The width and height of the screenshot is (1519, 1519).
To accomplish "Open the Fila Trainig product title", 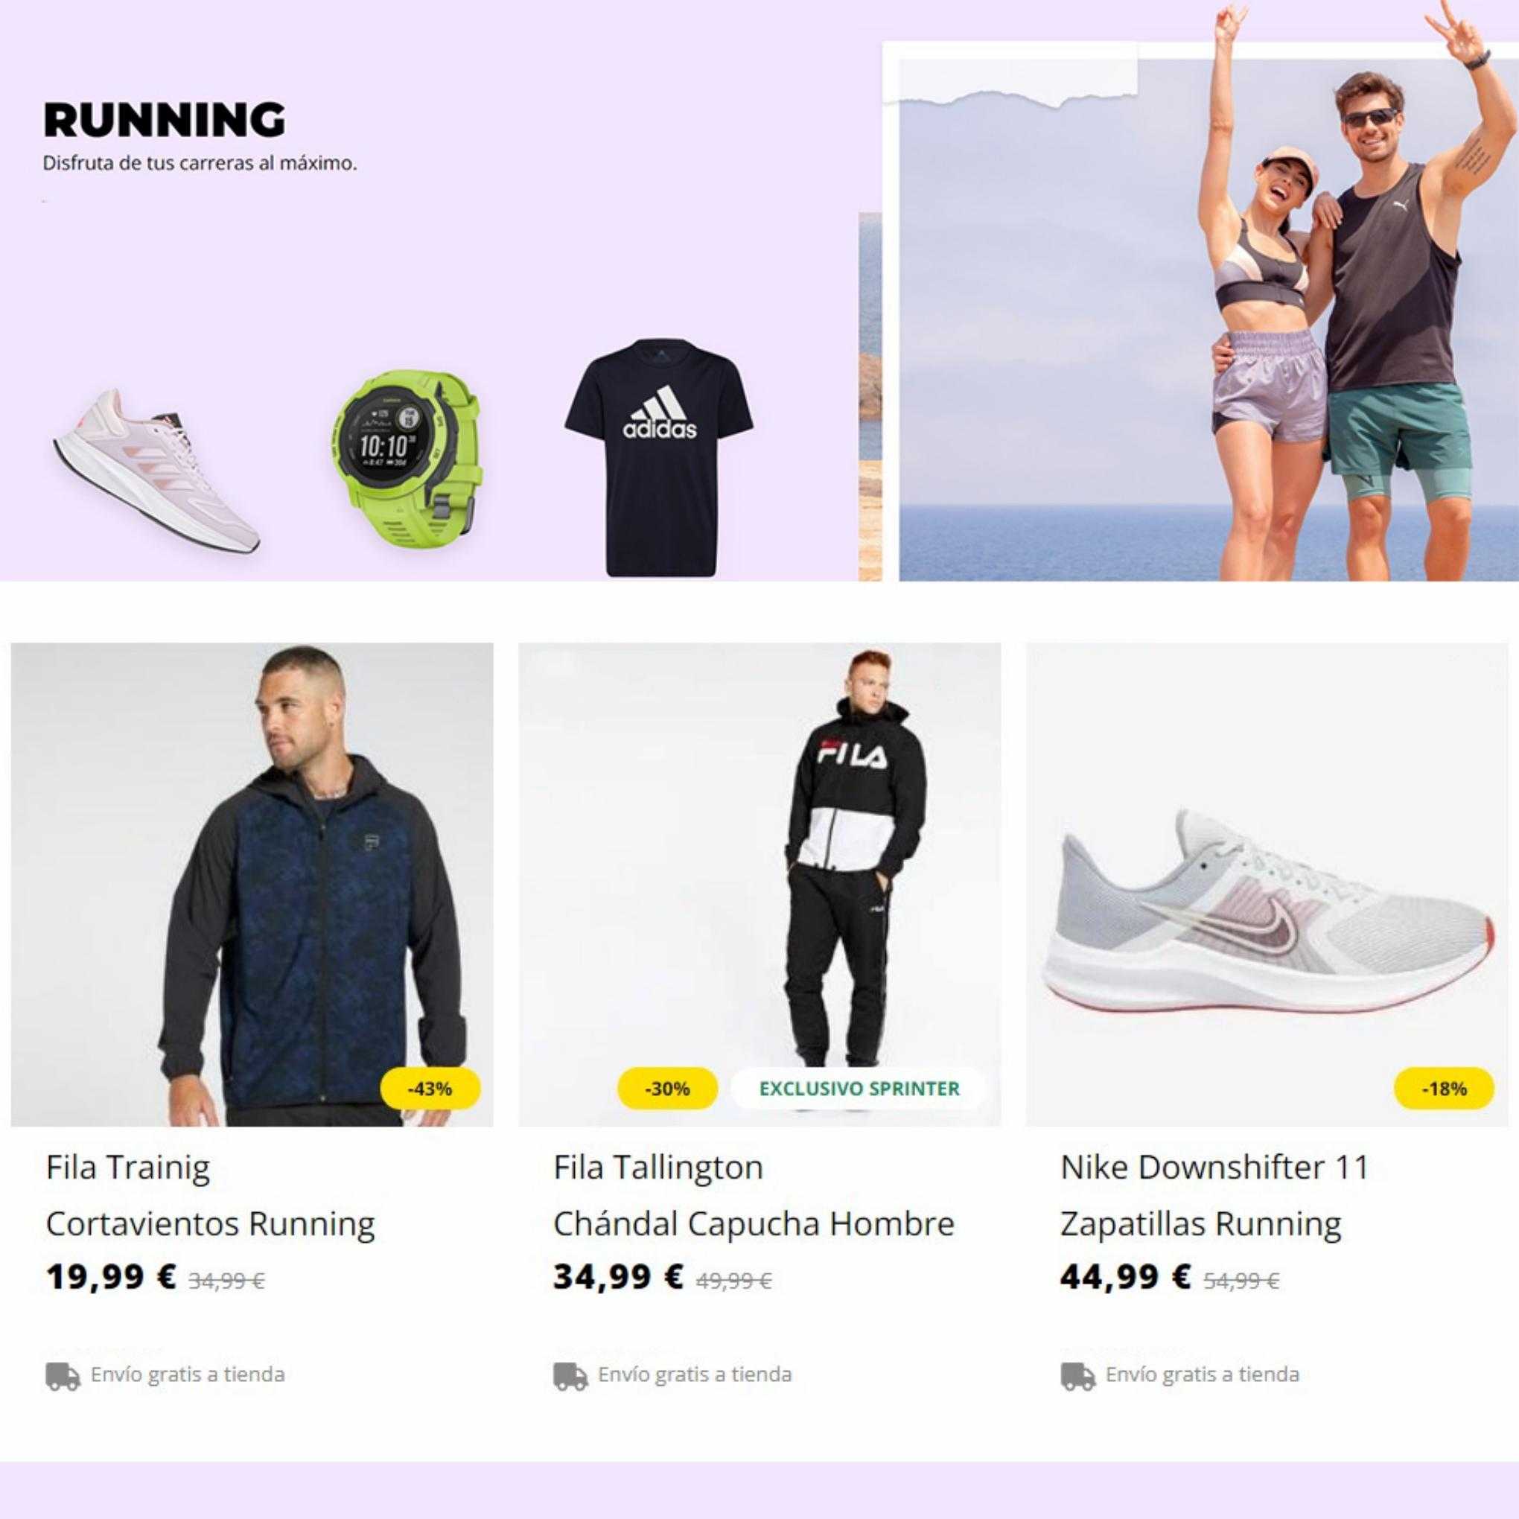I will [128, 1167].
